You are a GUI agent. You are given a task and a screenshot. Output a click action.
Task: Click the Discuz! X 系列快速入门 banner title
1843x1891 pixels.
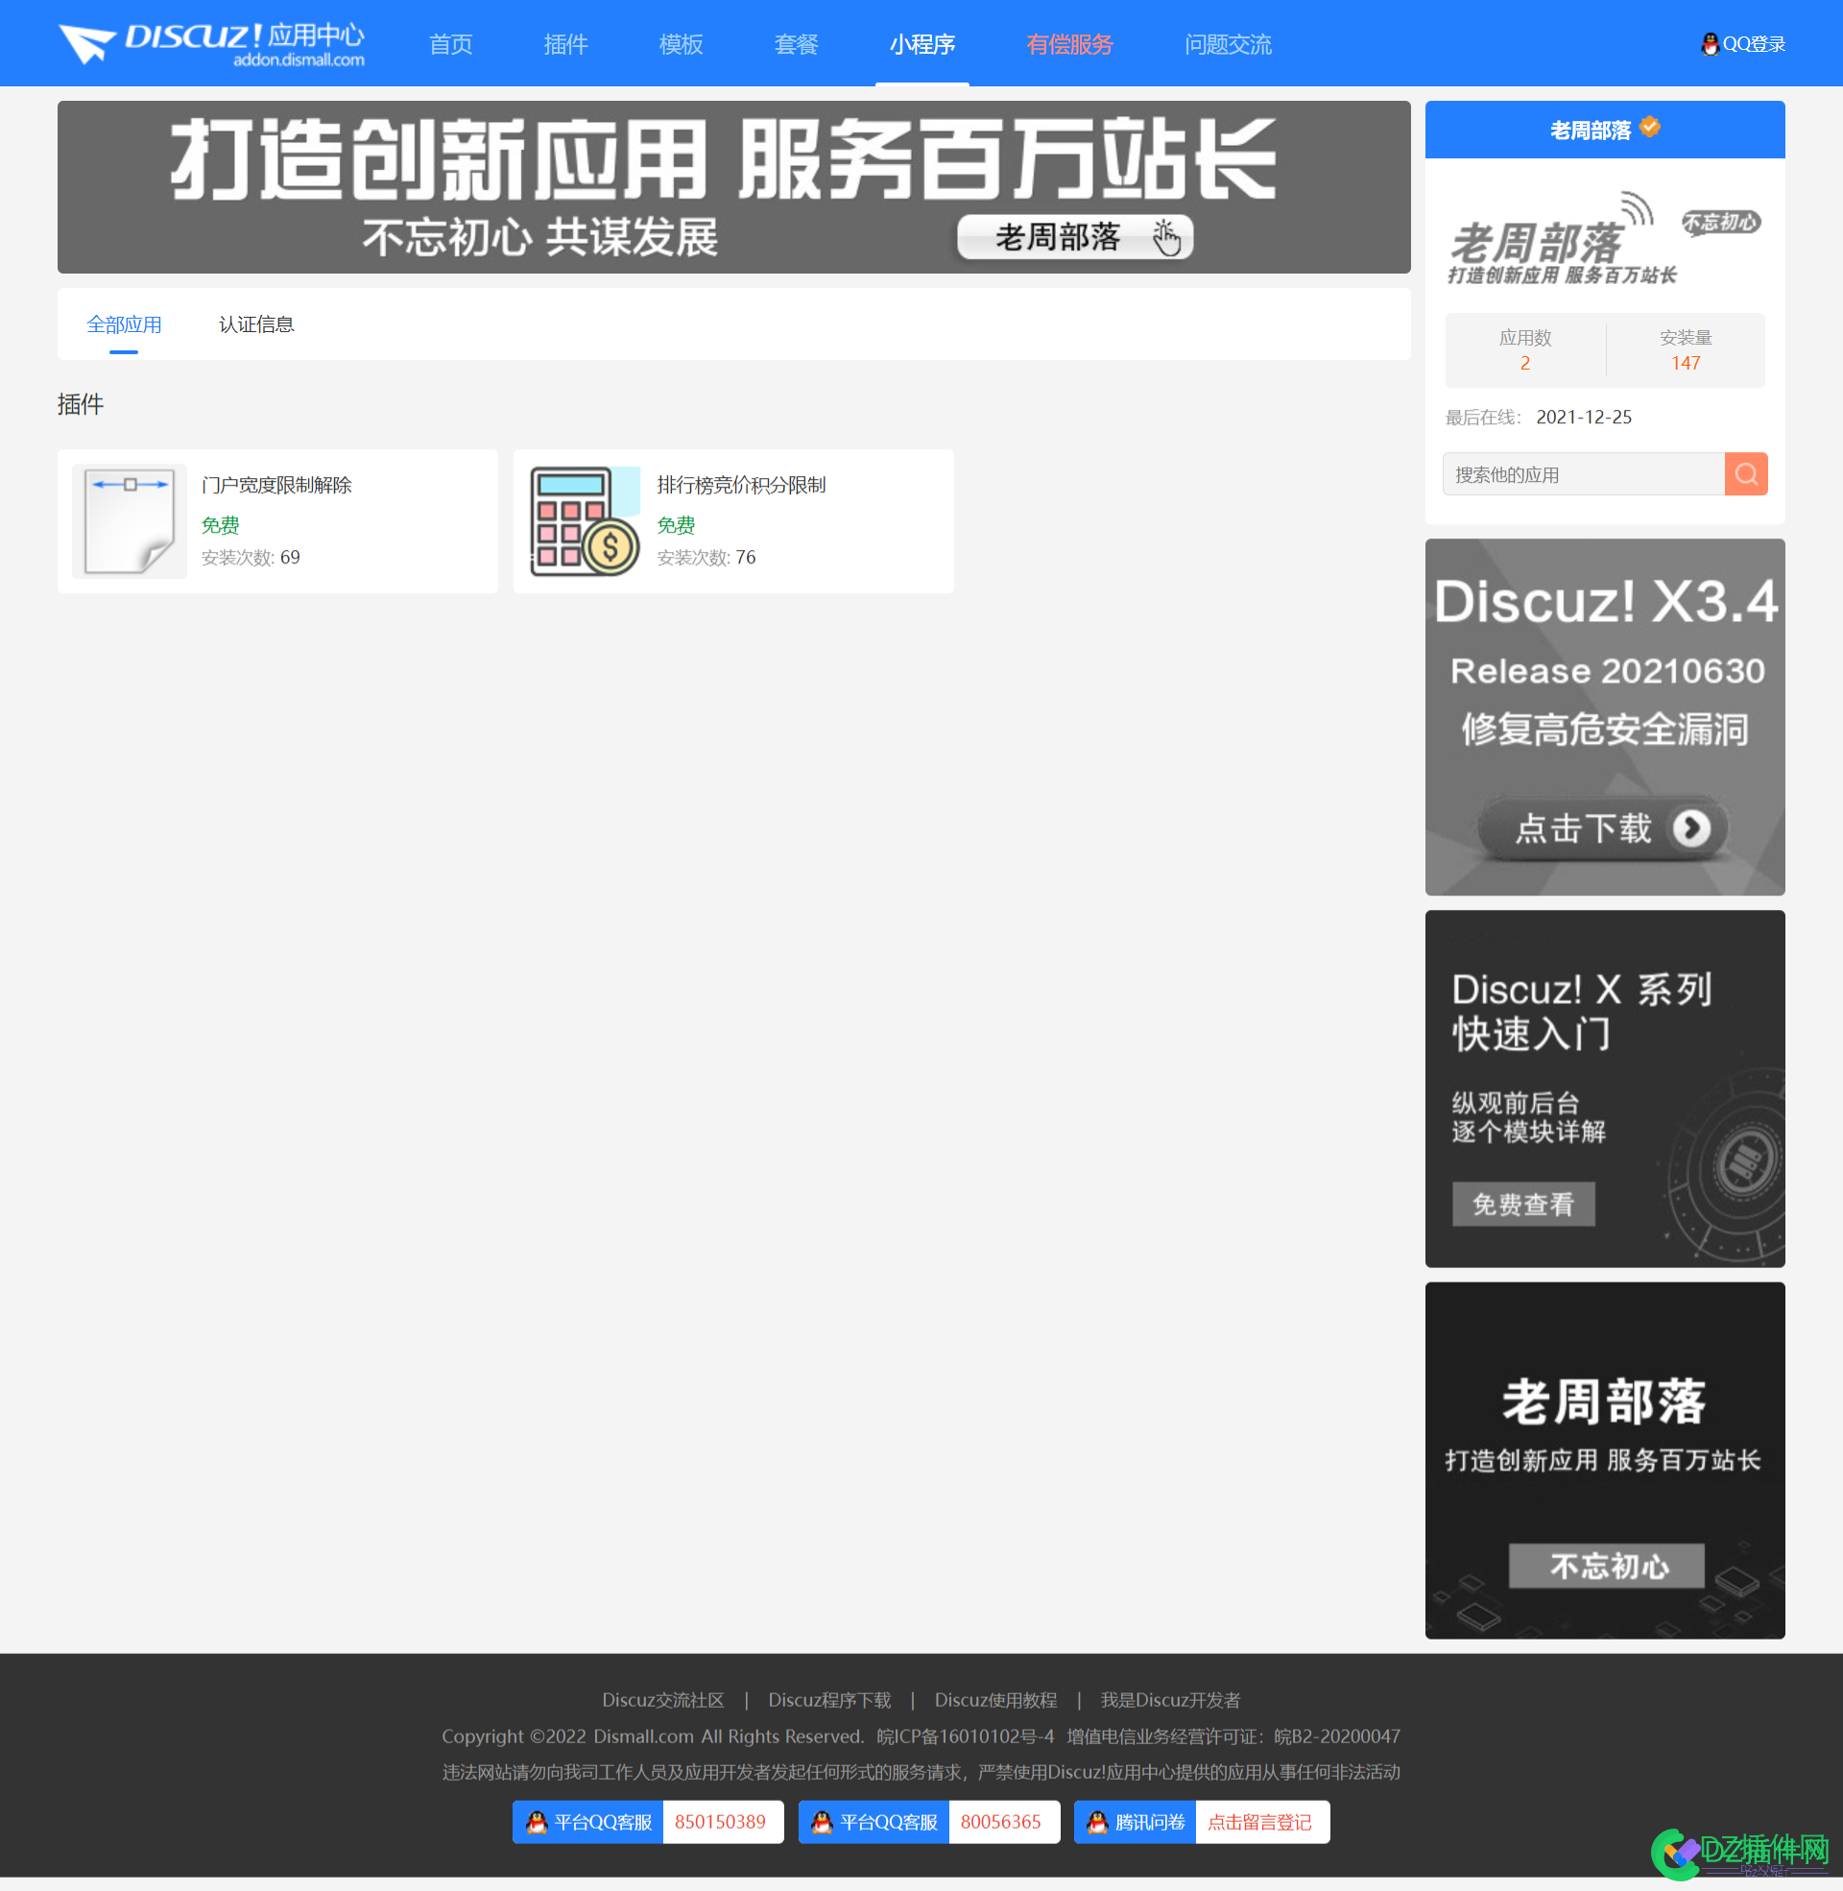1582,1012
